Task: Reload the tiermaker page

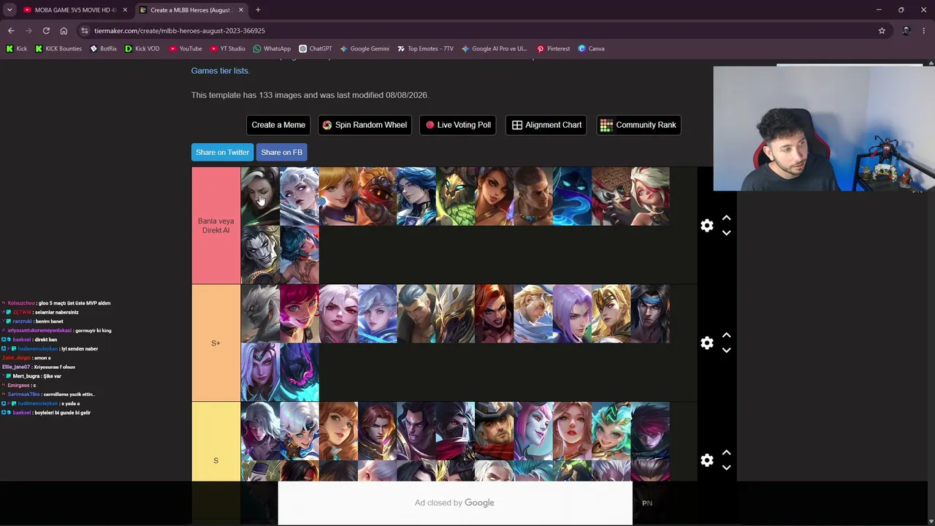Action: point(46,31)
